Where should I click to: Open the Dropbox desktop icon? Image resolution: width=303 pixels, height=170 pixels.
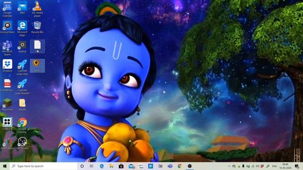(8, 66)
